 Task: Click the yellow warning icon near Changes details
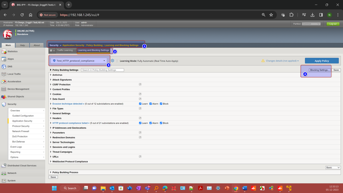(263, 61)
